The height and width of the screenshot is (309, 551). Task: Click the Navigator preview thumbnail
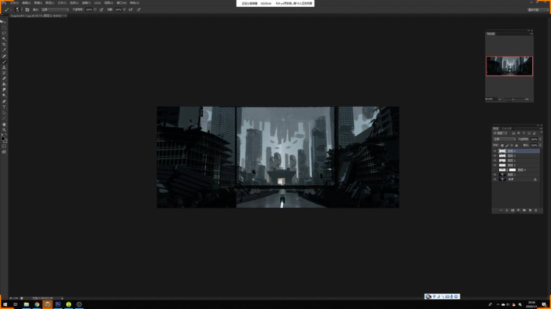(509, 66)
